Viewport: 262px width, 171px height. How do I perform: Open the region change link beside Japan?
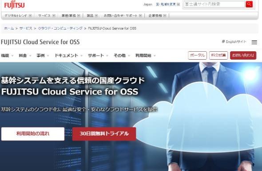pyautogui.click(x=168, y=4)
